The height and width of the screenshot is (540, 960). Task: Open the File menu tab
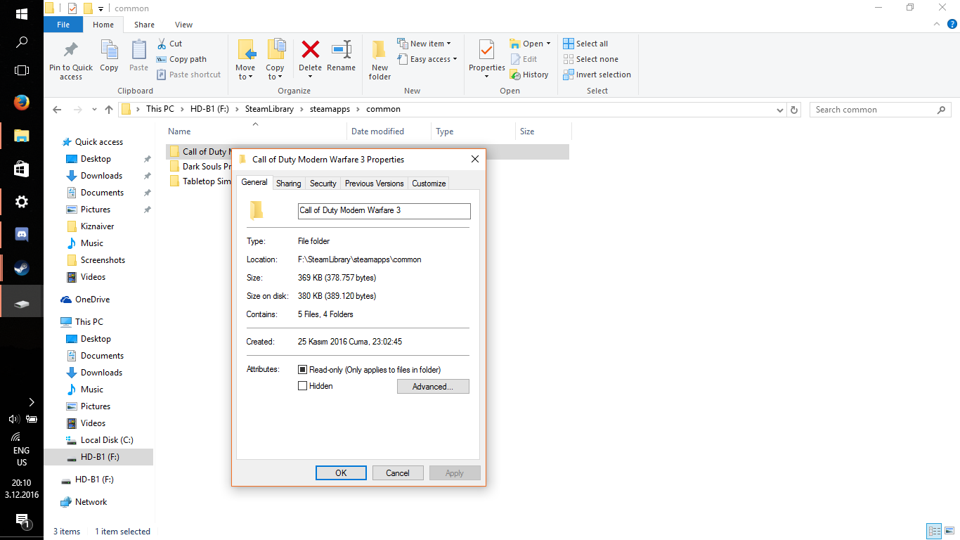(x=63, y=25)
